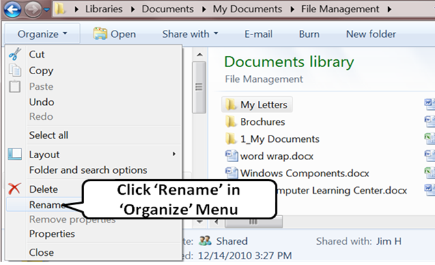This screenshot has width=435, height=265.
Task: Click New folder in the toolbar
Action: point(371,34)
